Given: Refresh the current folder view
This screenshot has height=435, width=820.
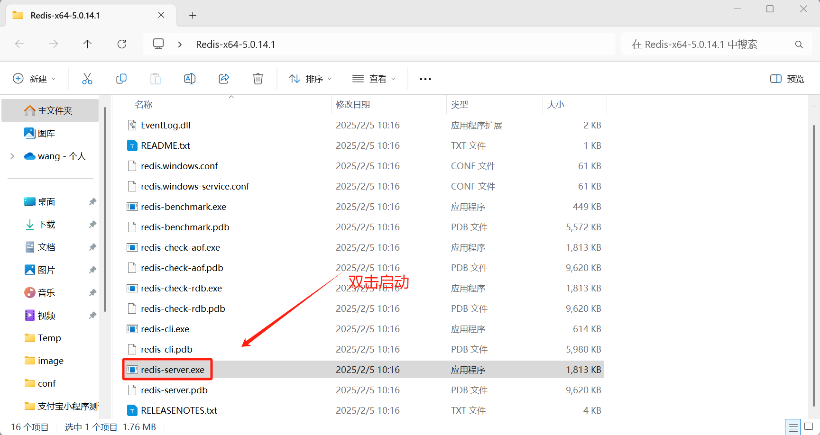Looking at the screenshot, I should [x=122, y=44].
